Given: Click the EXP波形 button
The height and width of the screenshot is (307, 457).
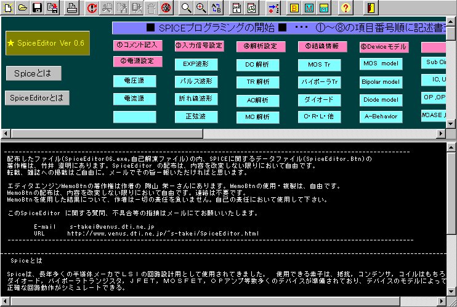Looking at the screenshot, I should 196,65.
